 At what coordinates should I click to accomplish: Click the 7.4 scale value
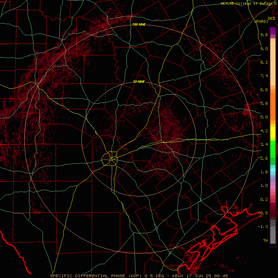264,76
